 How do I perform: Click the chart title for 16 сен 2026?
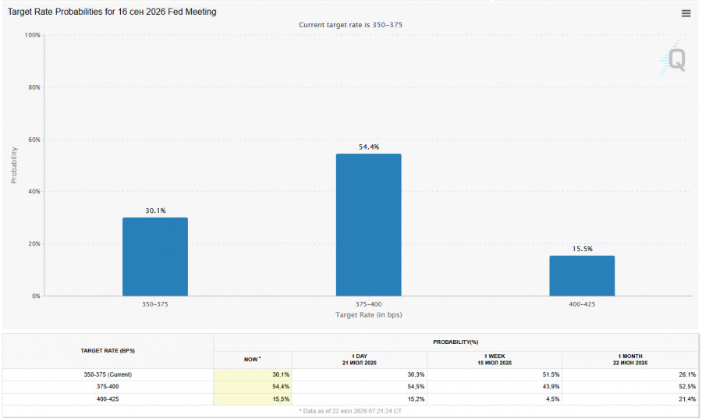click(112, 12)
